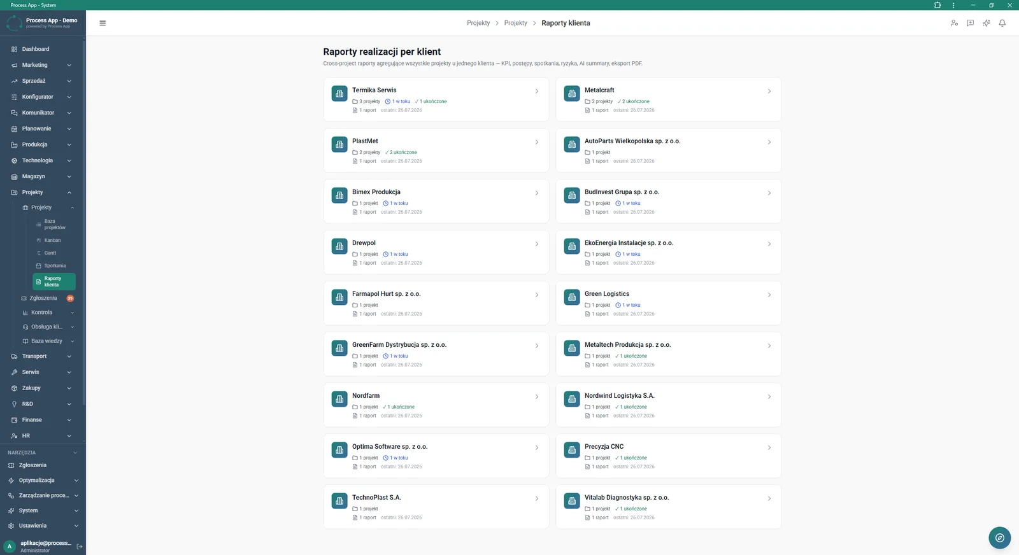Click the Marketing megaphone icon
The height and width of the screenshot is (555, 1019).
pos(14,65)
